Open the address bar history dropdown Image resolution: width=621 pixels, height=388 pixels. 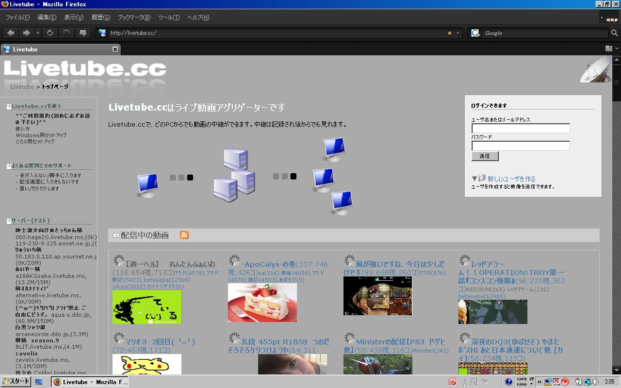458,33
